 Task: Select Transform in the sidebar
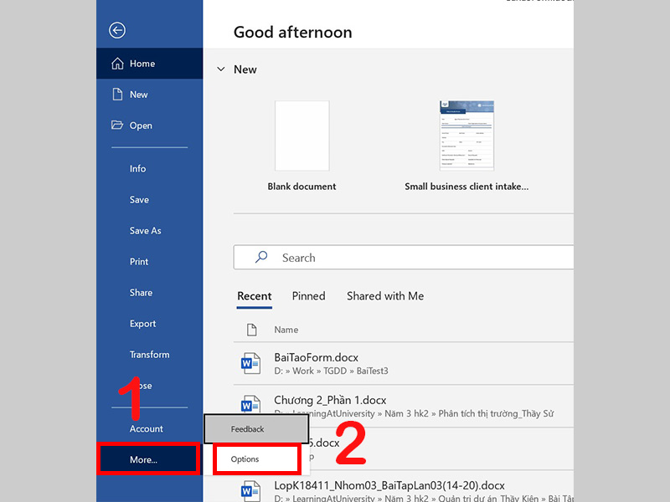pyautogui.click(x=150, y=355)
